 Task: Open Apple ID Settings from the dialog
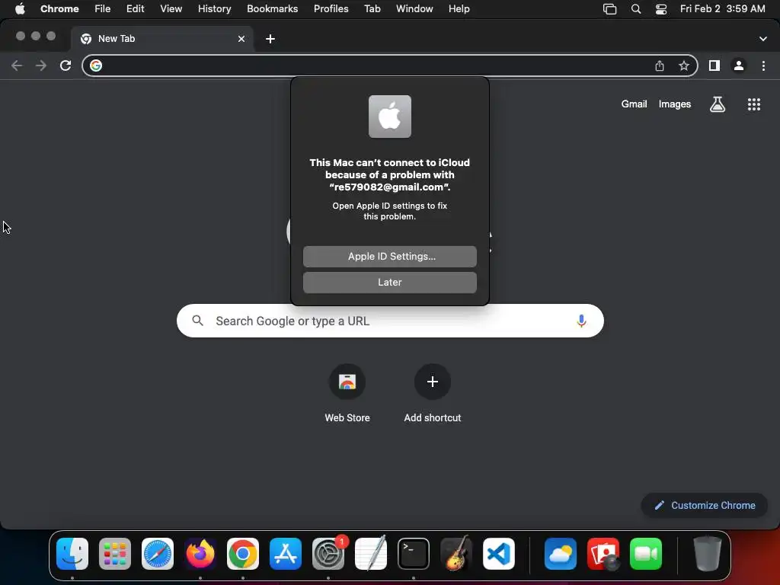(x=389, y=256)
